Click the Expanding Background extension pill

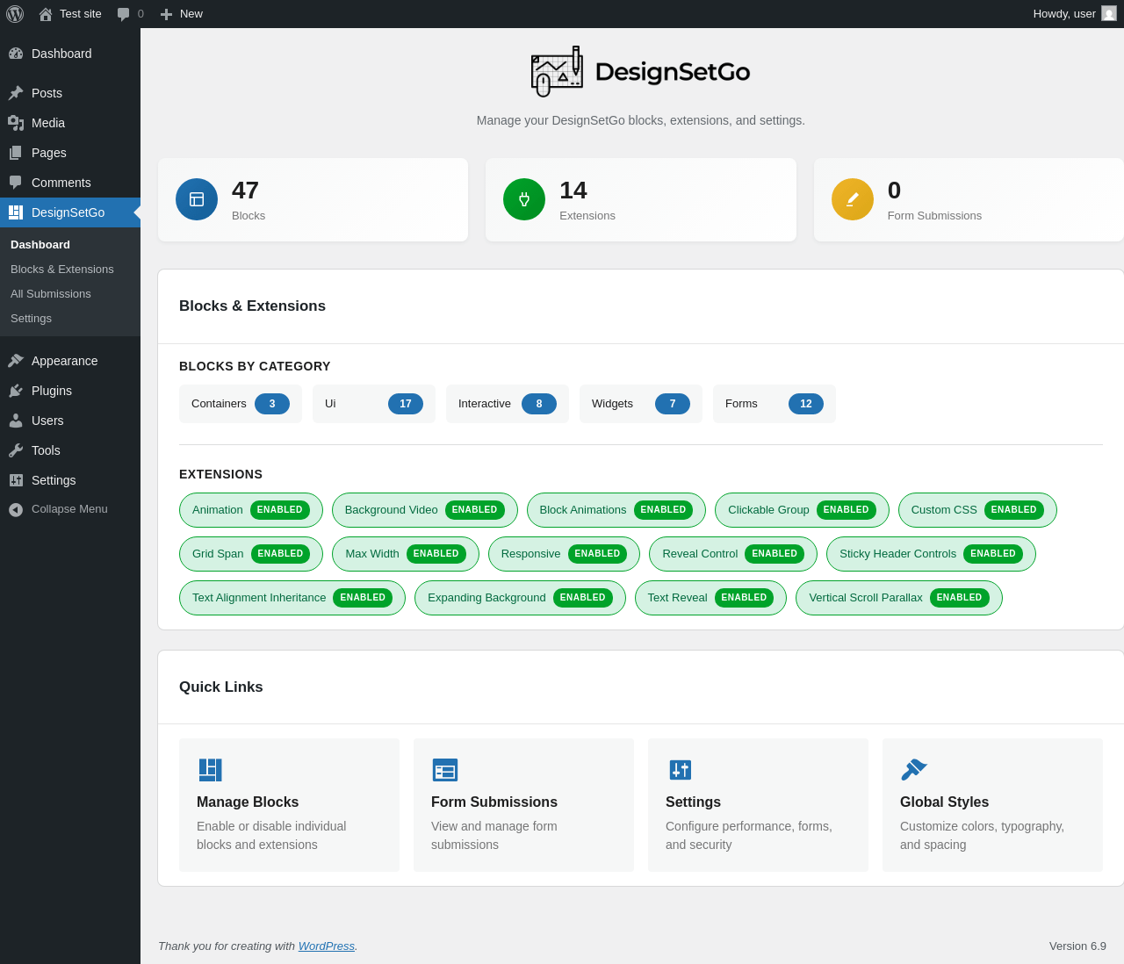[x=520, y=598]
